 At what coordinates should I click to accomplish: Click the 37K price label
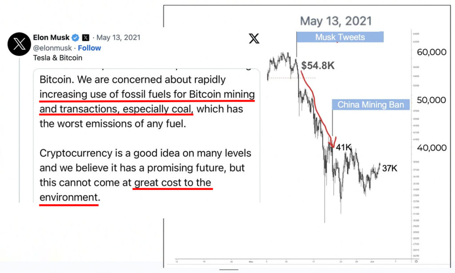[390, 169]
